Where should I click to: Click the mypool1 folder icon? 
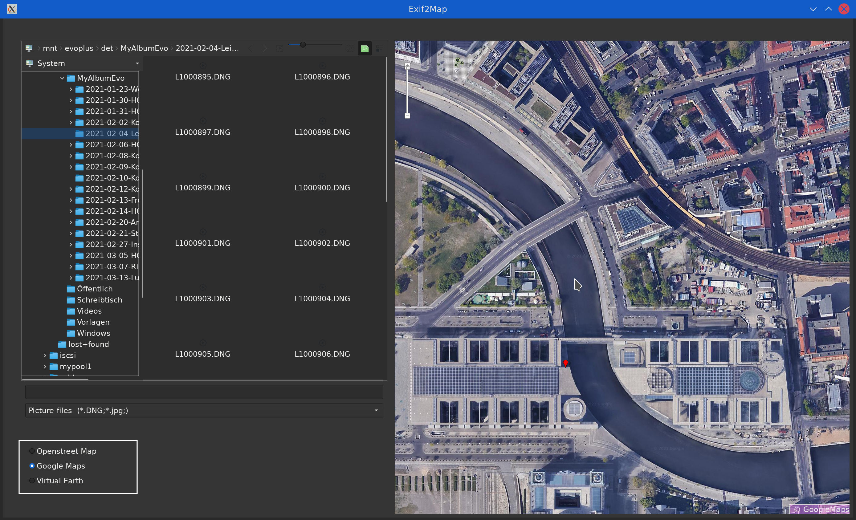(x=54, y=367)
